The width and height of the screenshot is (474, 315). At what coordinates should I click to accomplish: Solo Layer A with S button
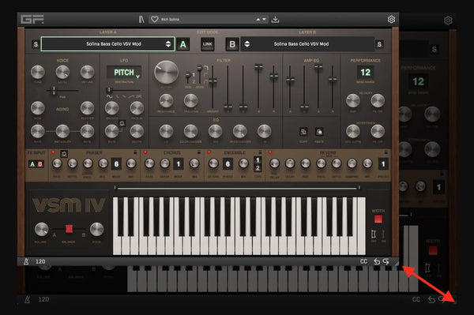tap(36, 44)
